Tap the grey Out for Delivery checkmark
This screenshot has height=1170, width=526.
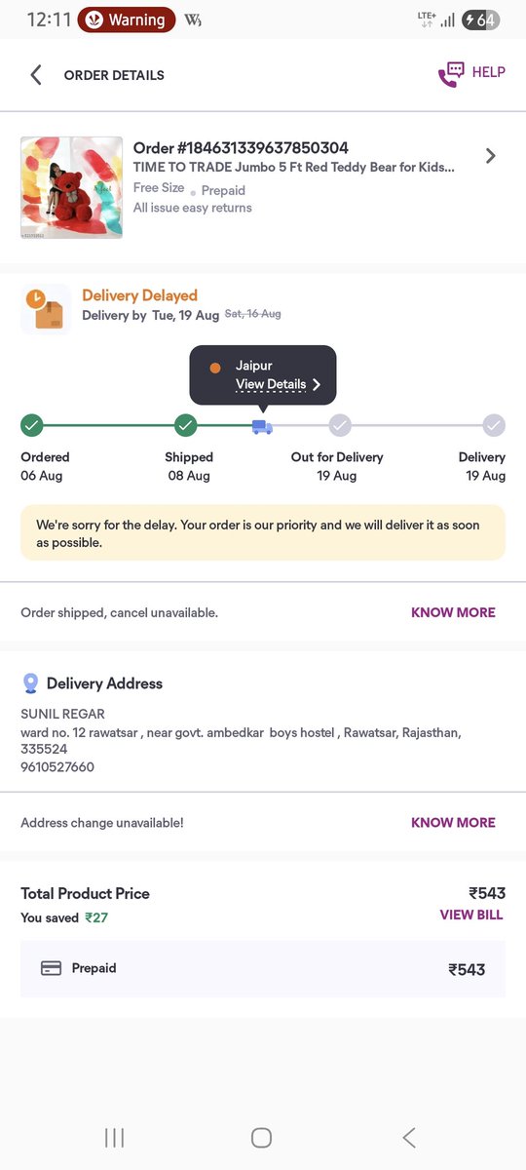pyautogui.click(x=339, y=425)
